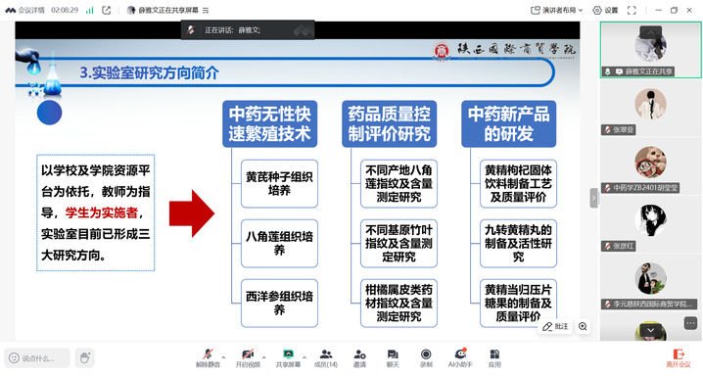Restore down the meeting window
Viewport: 703px width, 376px height.
coord(674,10)
